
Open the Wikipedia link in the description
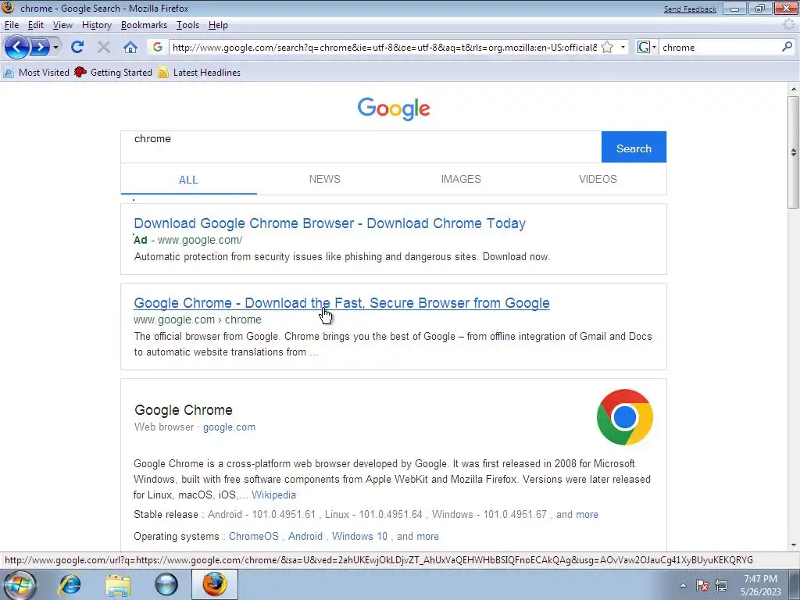click(x=273, y=495)
